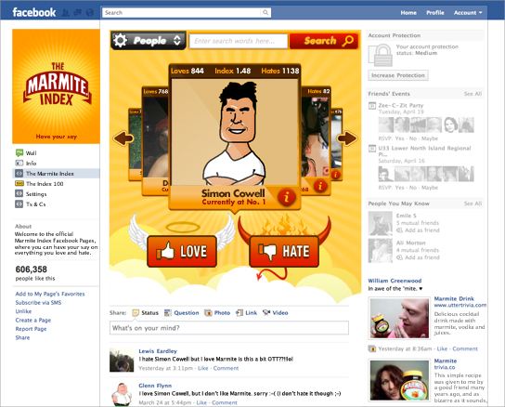Click U33 Lower North Island event calendar icon
The height and width of the screenshot is (407, 505).
pos(372,149)
